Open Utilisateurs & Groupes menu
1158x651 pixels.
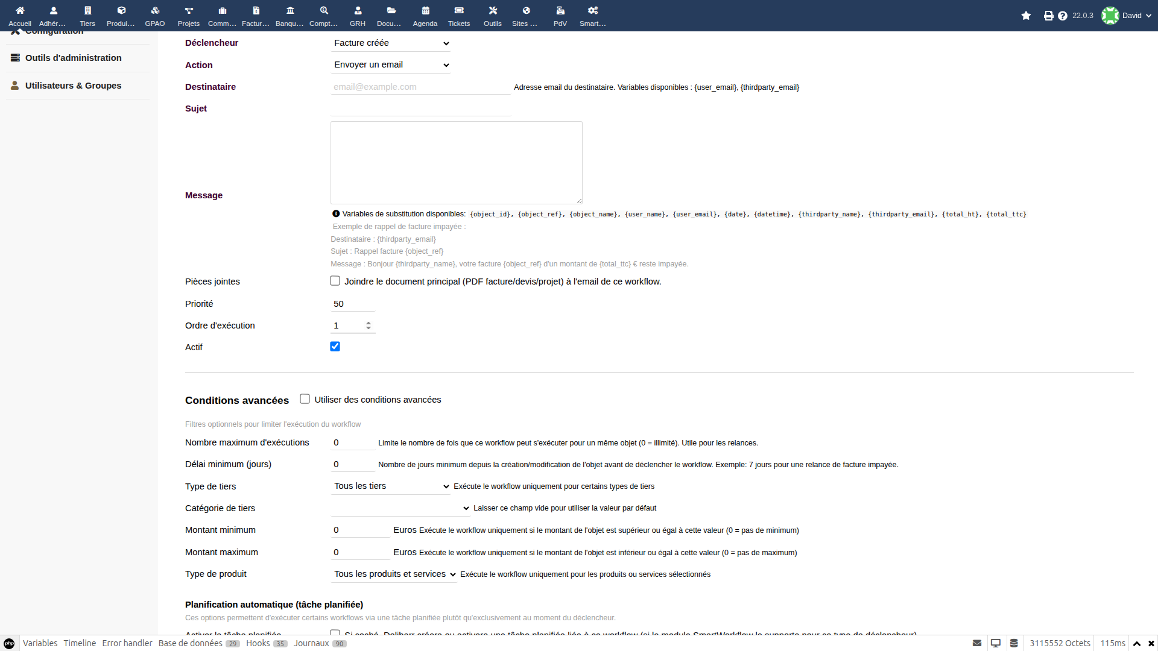click(73, 86)
